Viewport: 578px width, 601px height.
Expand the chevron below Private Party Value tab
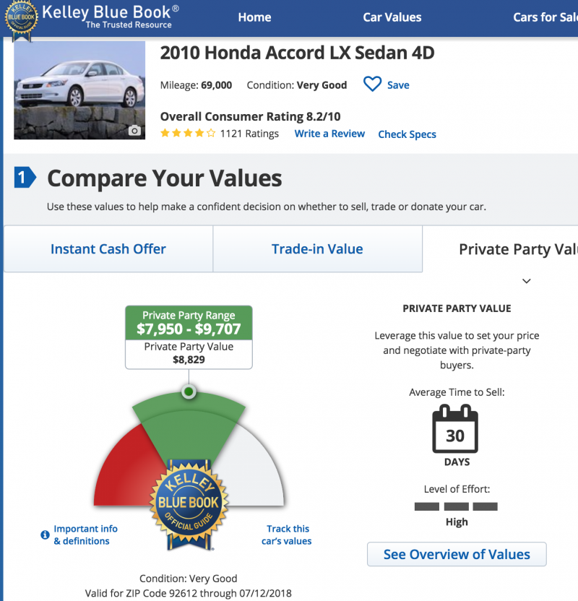click(x=527, y=281)
